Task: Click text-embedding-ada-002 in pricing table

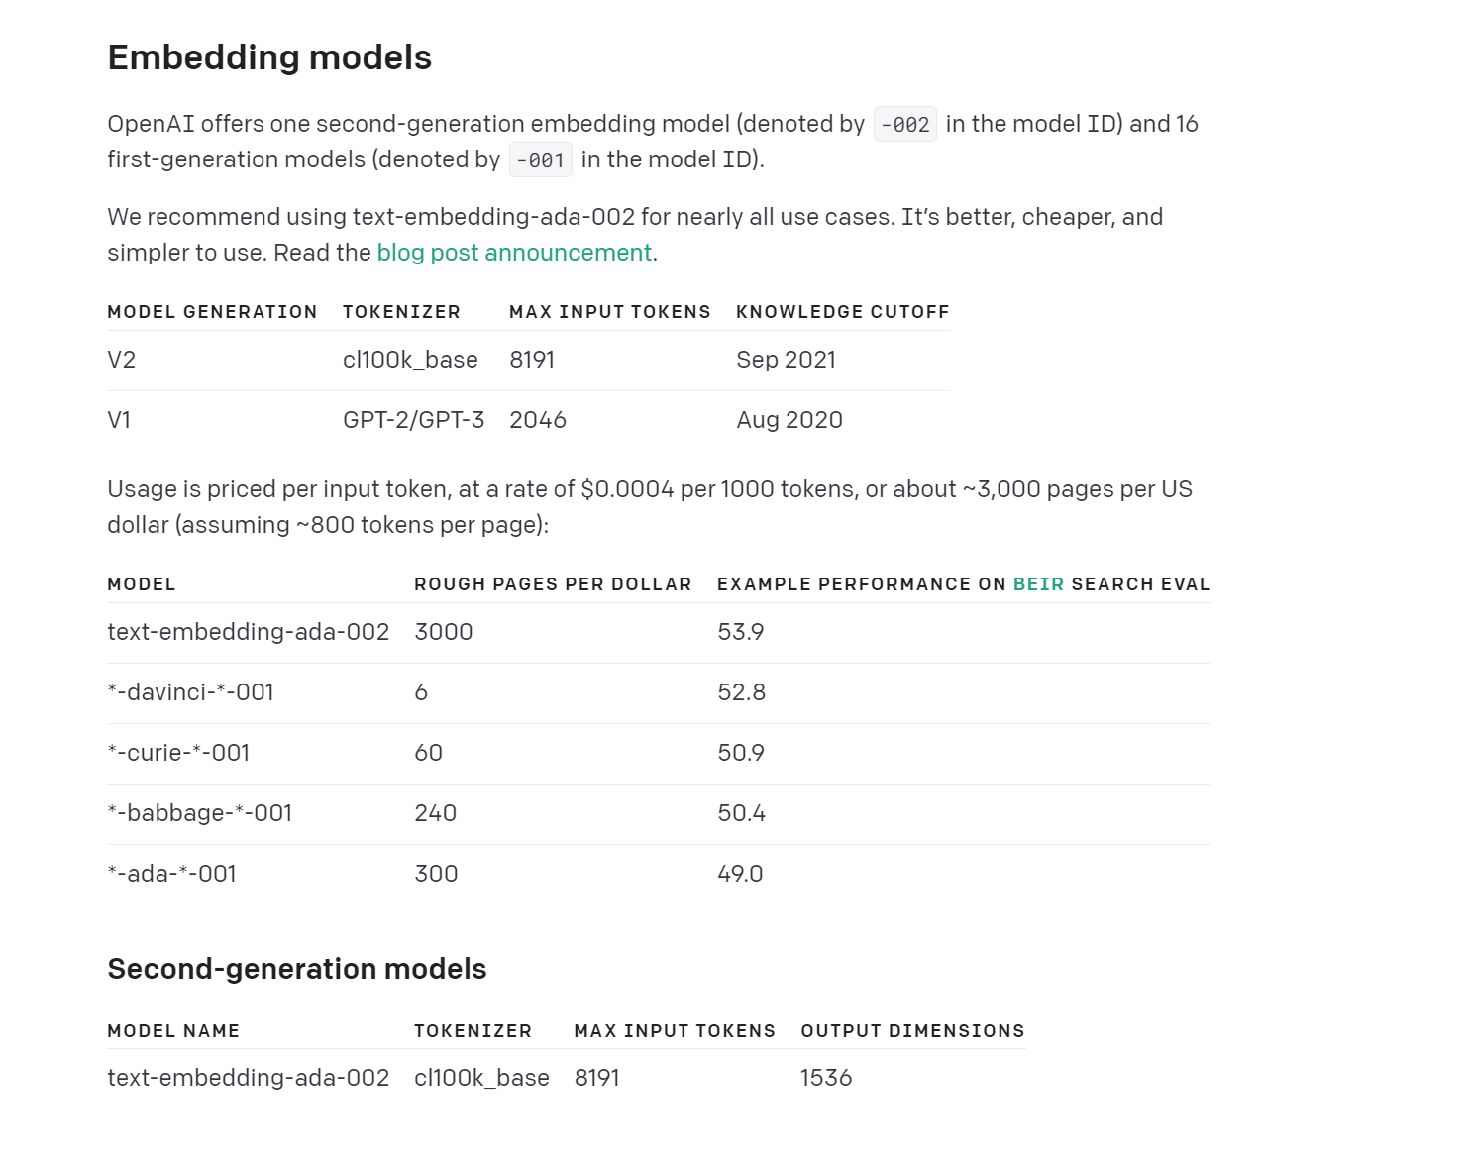Action: pyautogui.click(x=249, y=632)
